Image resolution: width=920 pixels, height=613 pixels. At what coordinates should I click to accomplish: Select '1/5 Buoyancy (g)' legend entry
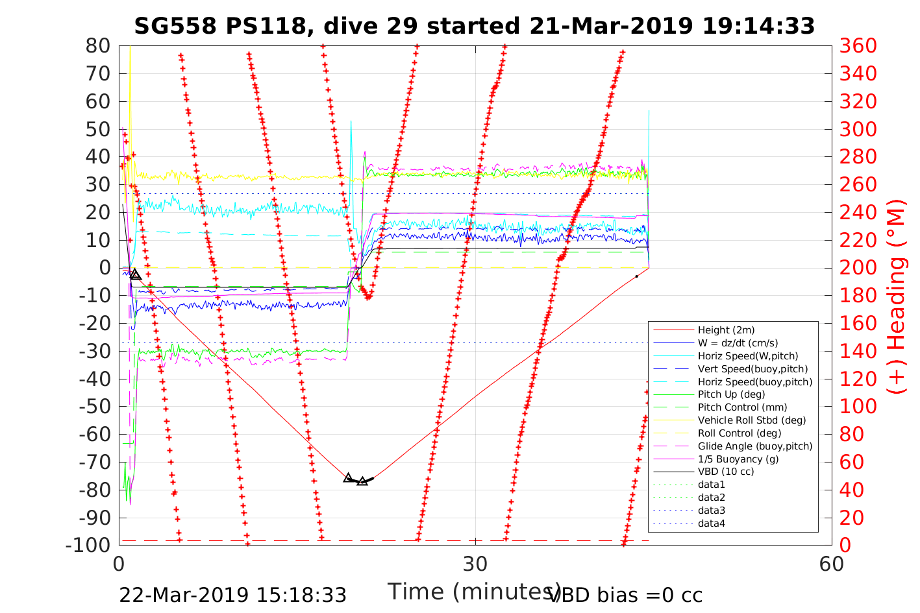click(738, 459)
